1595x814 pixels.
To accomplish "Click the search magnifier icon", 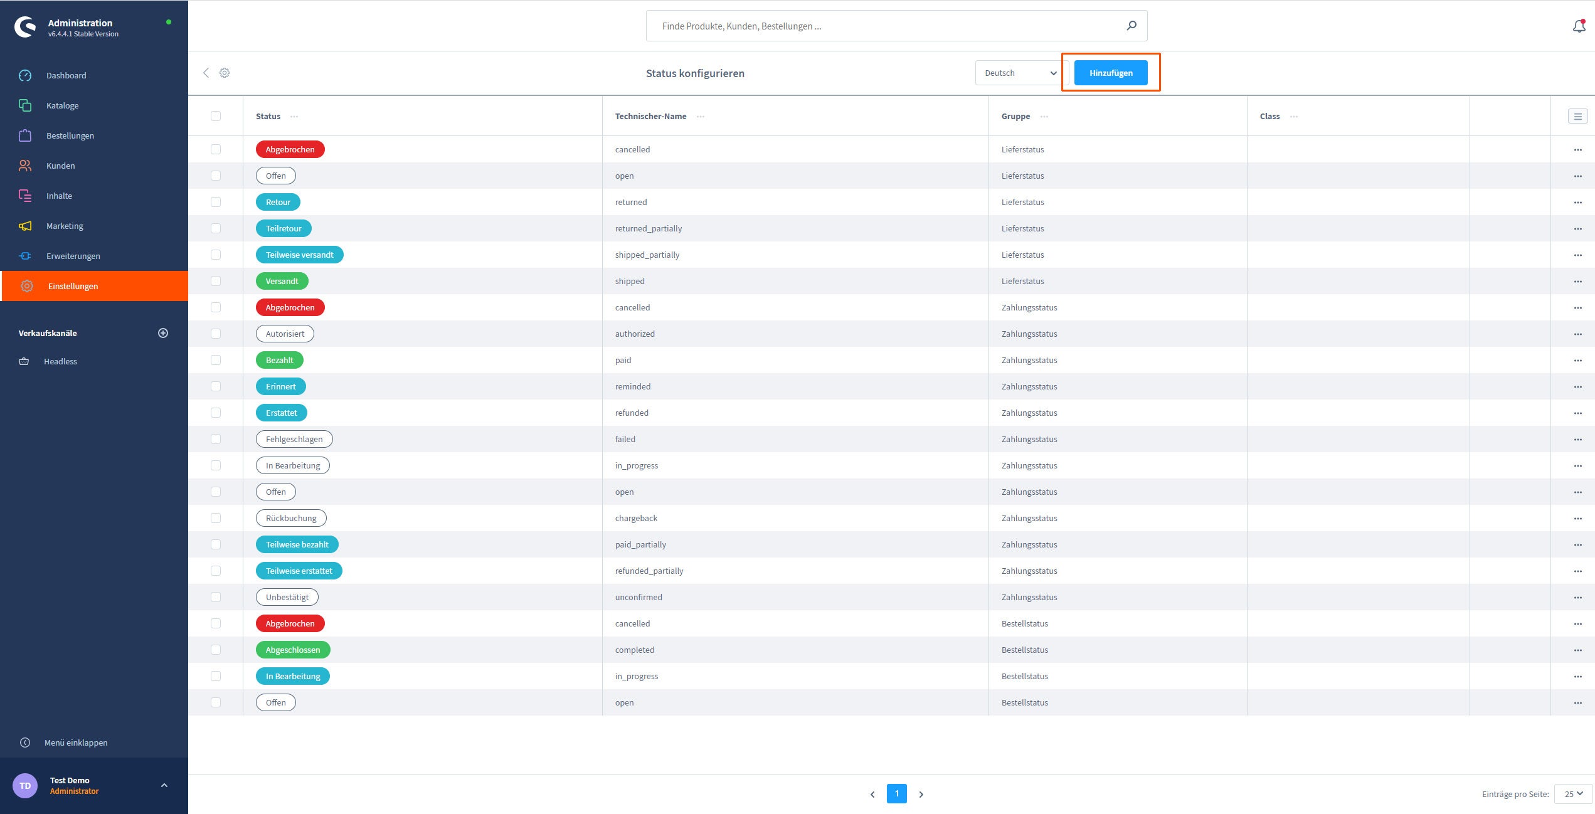I will point(1131,26).
